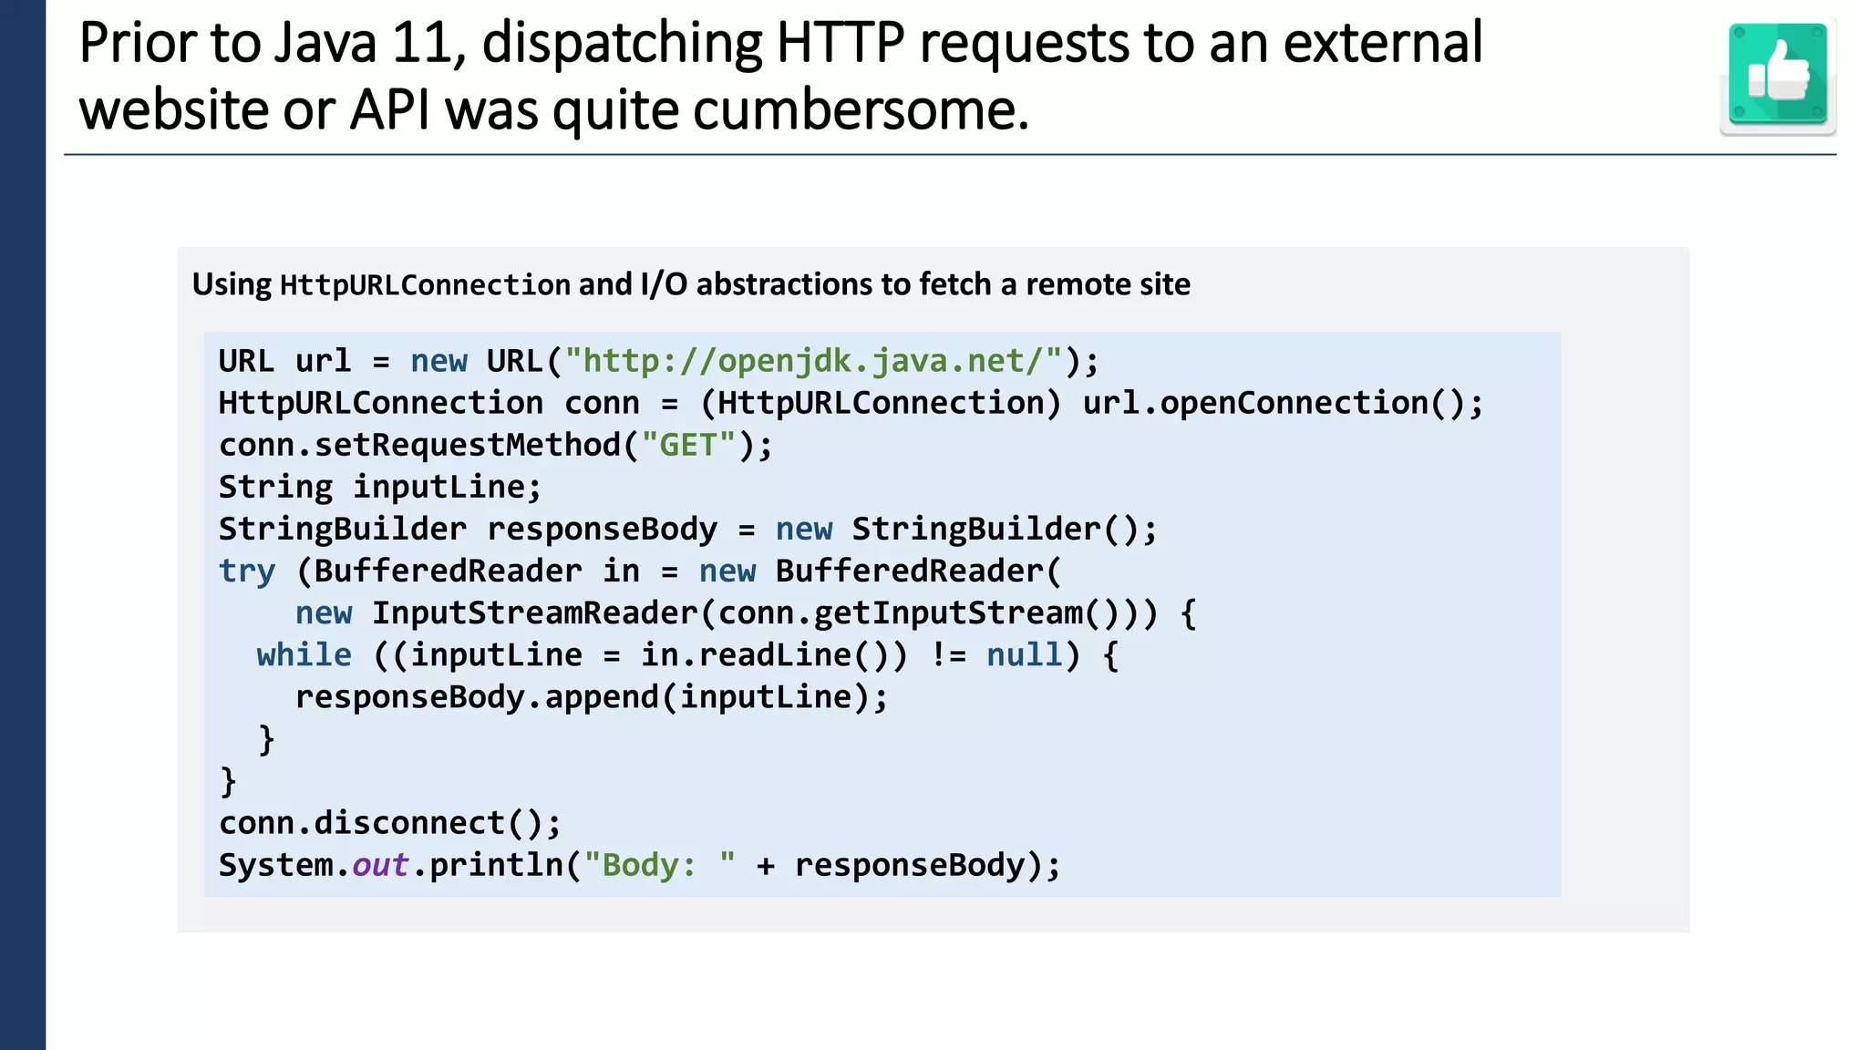Click the 'try' keyword
Image resolution: width=1867 pixels, height=1050 pixels.
pos(247,571)
